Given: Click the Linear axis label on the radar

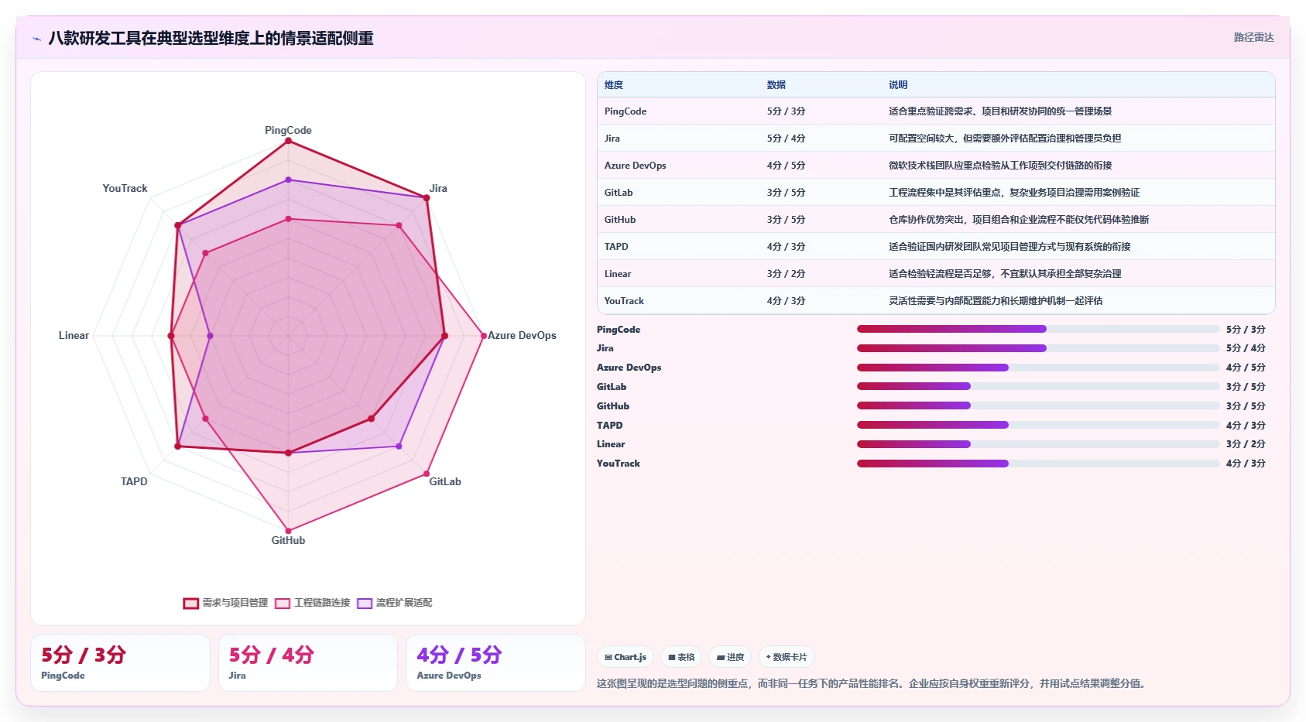Looking at the screenshot, I should [x=74, y=335].
